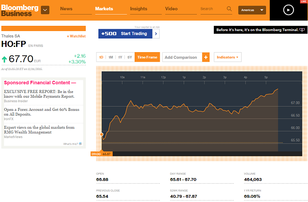Select the 1D chart range
This screenshot has height=202, width=308.
(x=101, y=57)
